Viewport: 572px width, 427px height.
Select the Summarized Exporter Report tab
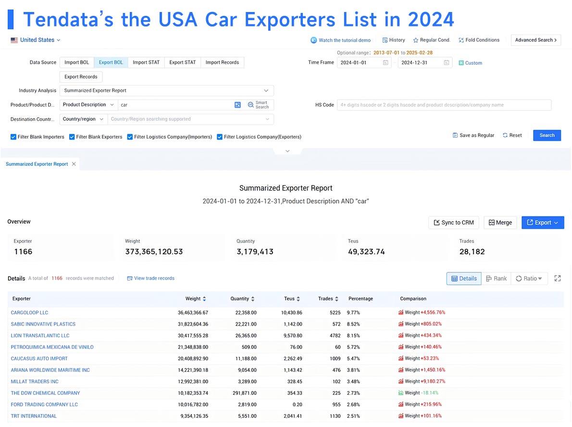click(37, 164)
